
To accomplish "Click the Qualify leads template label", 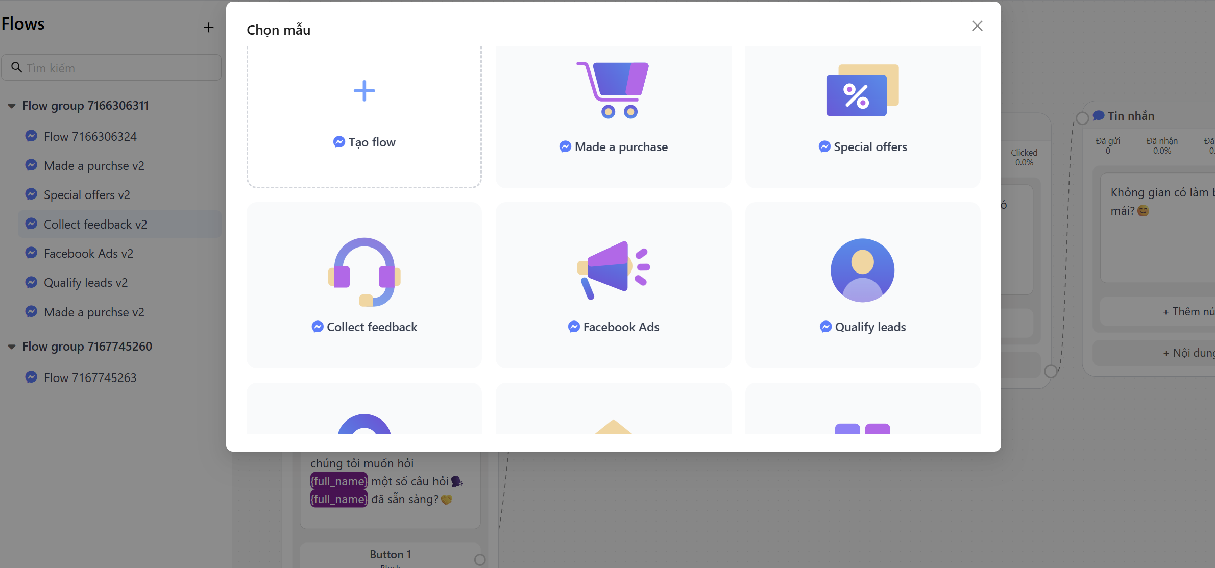I will point(870,327).
